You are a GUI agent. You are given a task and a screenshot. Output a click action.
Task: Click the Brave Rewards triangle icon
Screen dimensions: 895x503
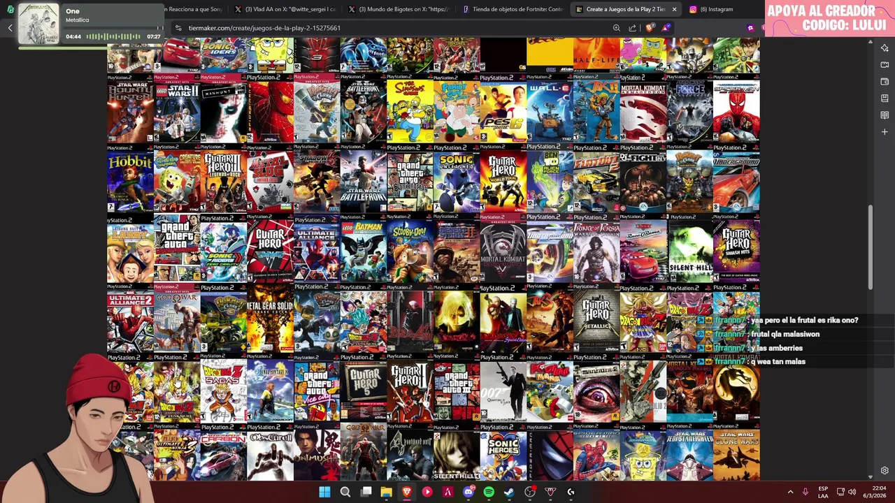click(x=666, y=28)
